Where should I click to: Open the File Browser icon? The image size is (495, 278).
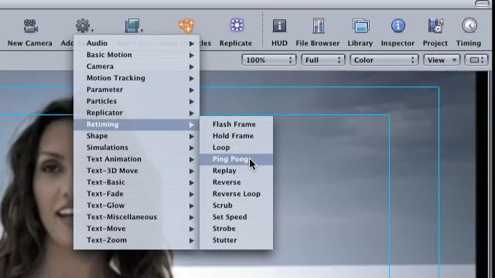point(318,25)
